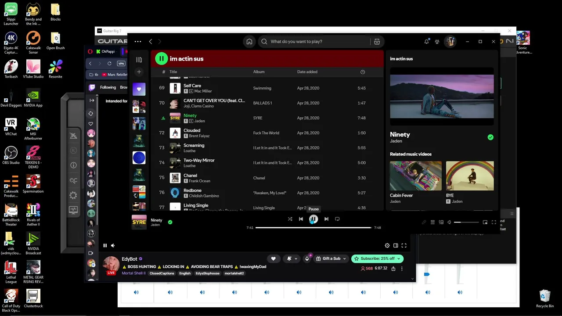The height and width of the screenshot is (316, 562).
Task: Sort playlist by the duration clock icon
Action: 363,72
